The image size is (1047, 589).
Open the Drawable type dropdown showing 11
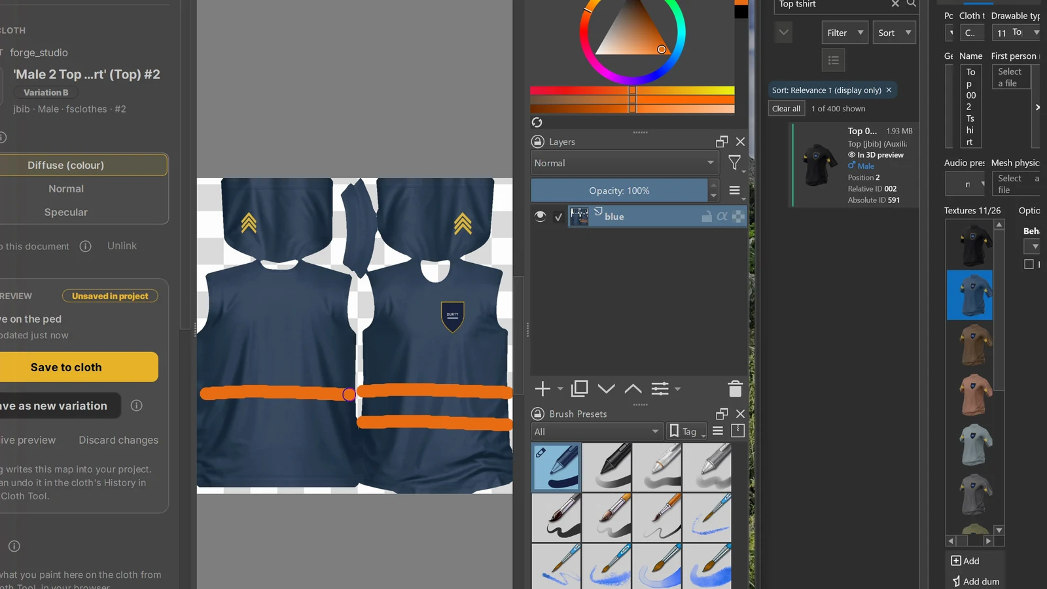pyautogui.click(x=1016, y=32)
